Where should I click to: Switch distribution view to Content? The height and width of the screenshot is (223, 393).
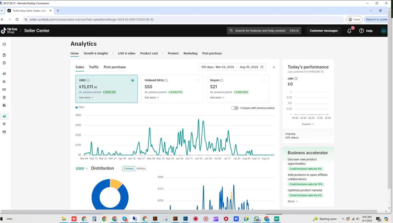click(129, 168)
